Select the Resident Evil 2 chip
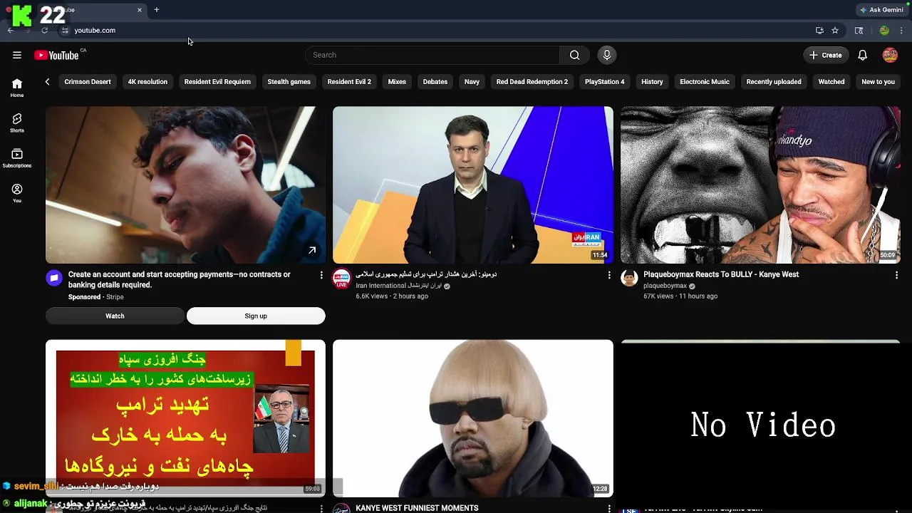 tap(349, 82)
